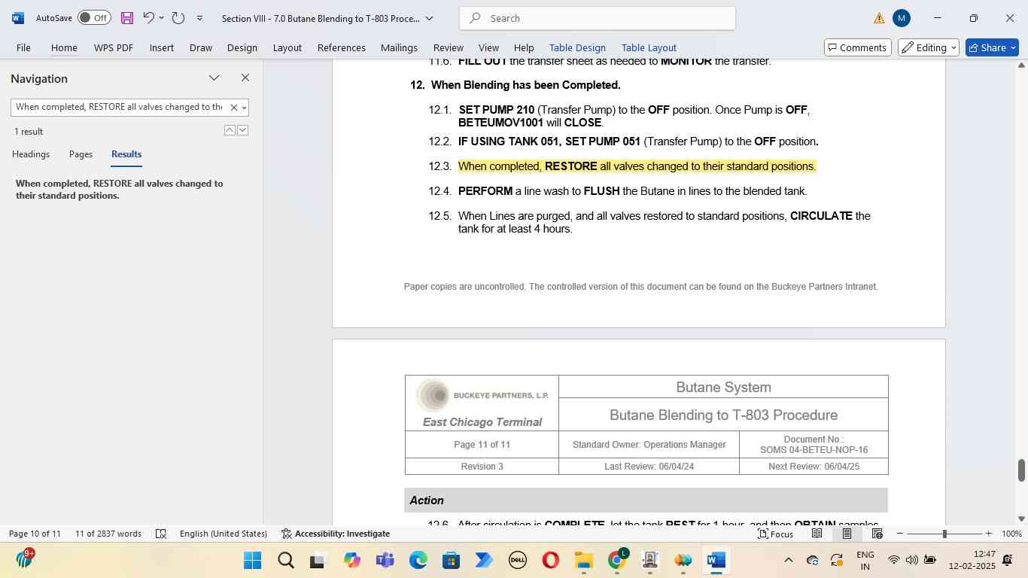Select the Results tab in Navigation
Viewport: 1028px width, 578px height.
tap(126, 154)
